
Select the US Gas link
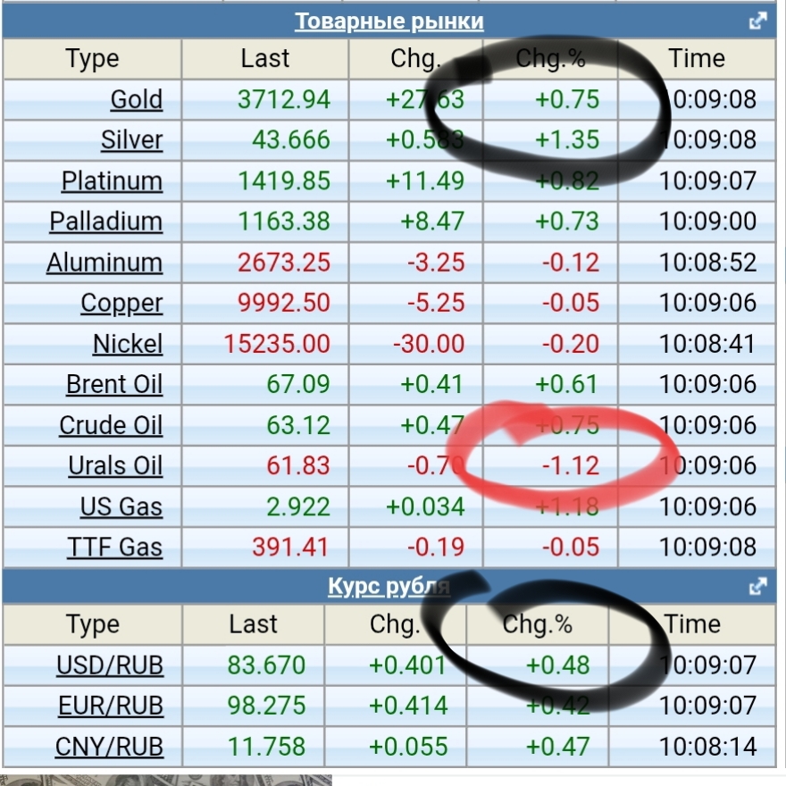pos(121,507)
